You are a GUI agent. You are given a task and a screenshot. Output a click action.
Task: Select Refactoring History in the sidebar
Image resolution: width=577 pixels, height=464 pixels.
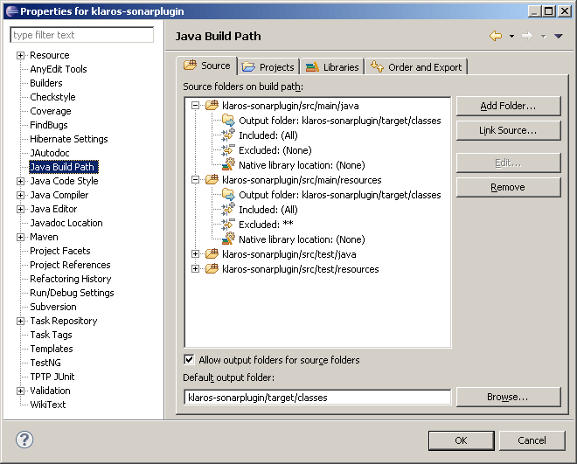[70, 279]
